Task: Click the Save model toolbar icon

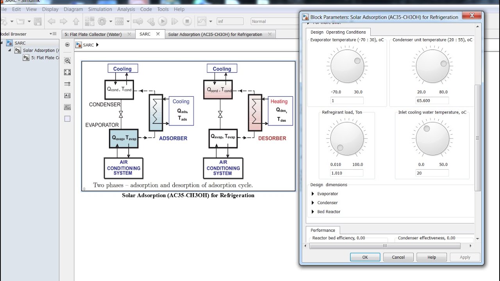Action: [37, 21]
